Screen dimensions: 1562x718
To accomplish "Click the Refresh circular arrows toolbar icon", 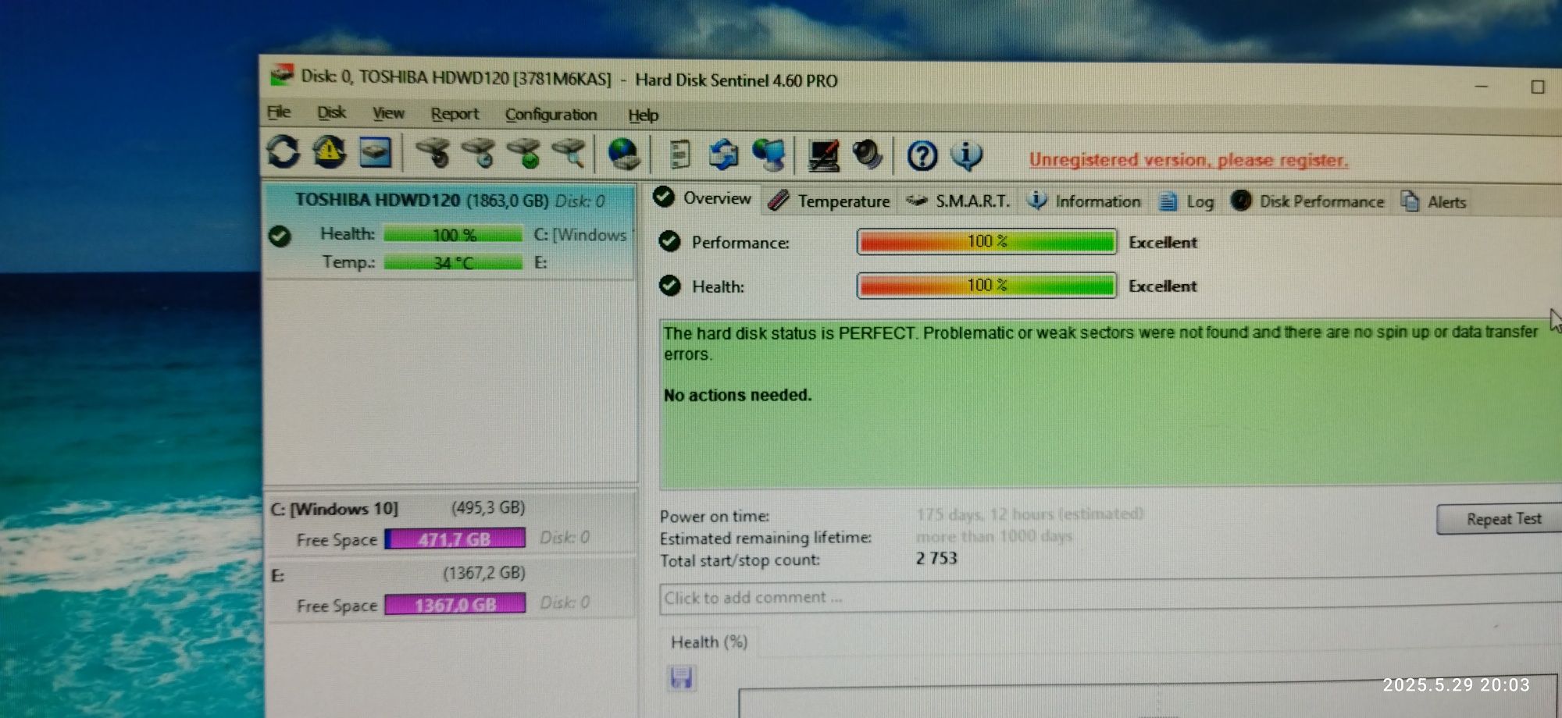I will [x=284, y=151].
